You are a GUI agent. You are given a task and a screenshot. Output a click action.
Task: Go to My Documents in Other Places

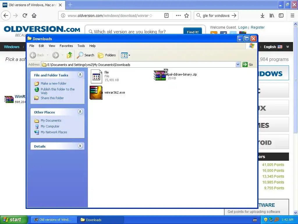pos(51,120)
